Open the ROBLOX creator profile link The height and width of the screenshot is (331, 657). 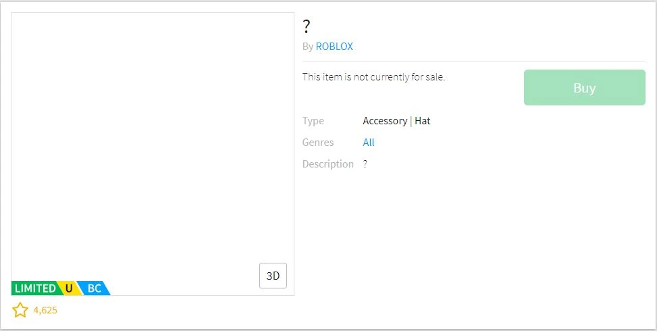click(334, 47)
